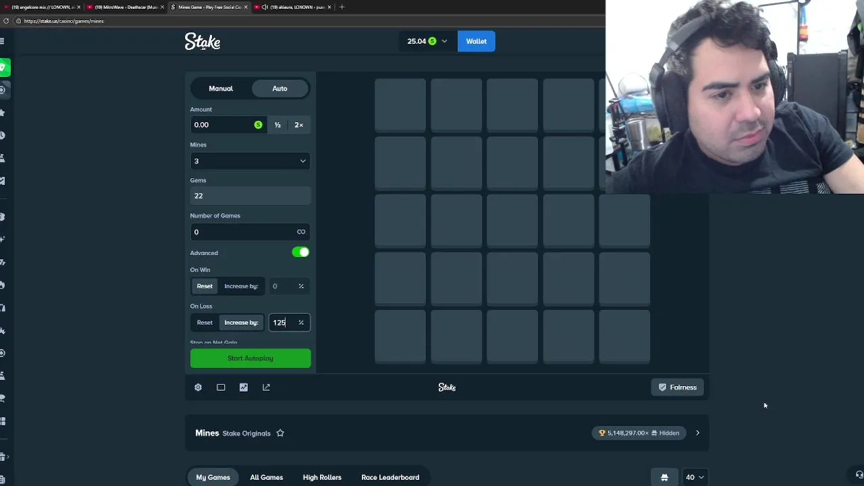Screen dimensions: 864x486
Task: Close the MitroWave Deathscar browser tab
Action: (x=162, y=7)
